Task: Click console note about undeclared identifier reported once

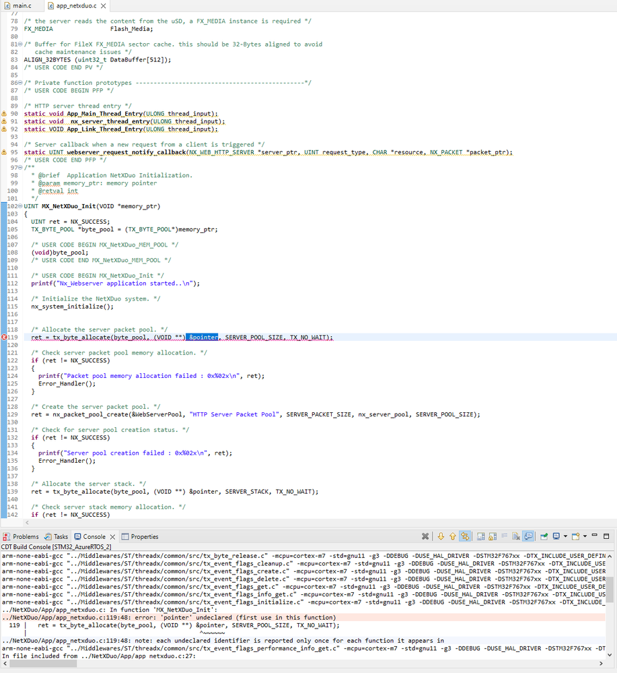Action: 223,641
